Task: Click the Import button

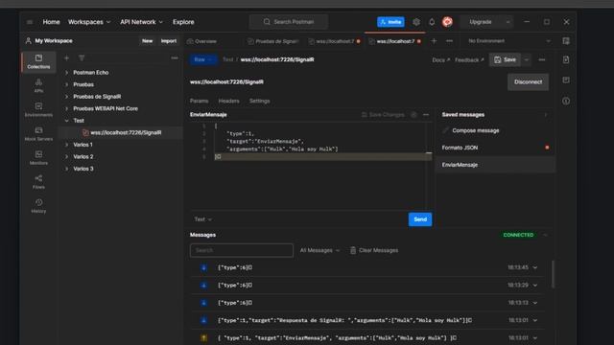Action: pyautogui.click(x=169, y=41)
